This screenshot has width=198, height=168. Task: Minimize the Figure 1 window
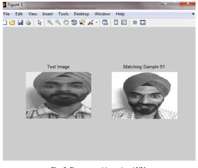point(165,4)
